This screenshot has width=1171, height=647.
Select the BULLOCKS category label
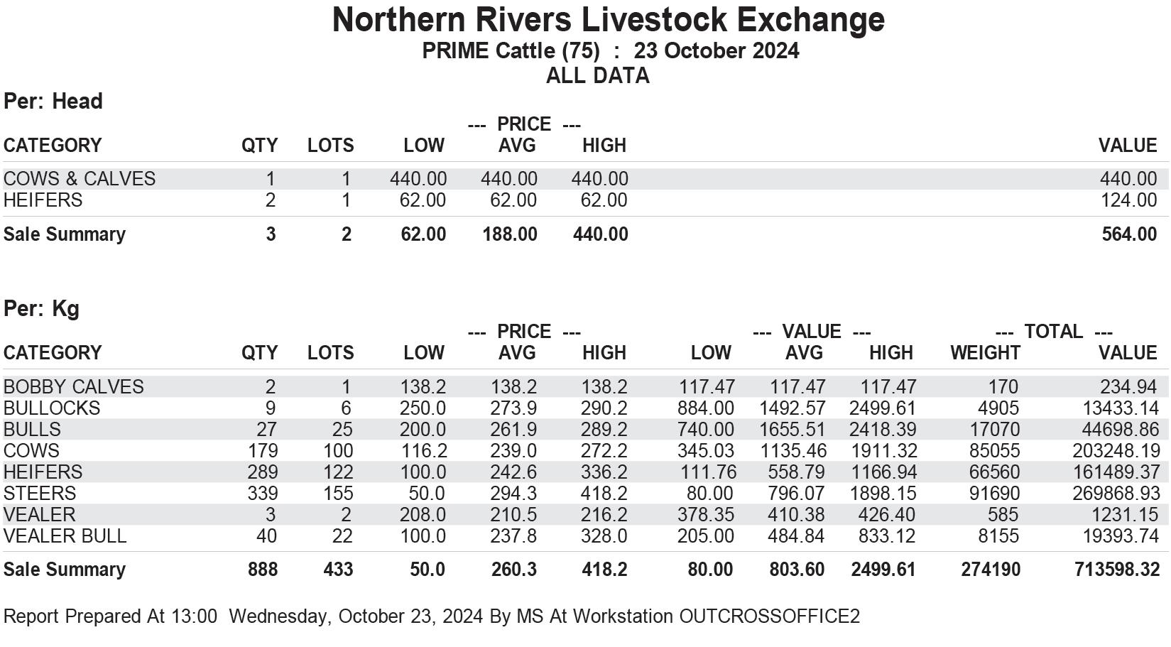52,408
